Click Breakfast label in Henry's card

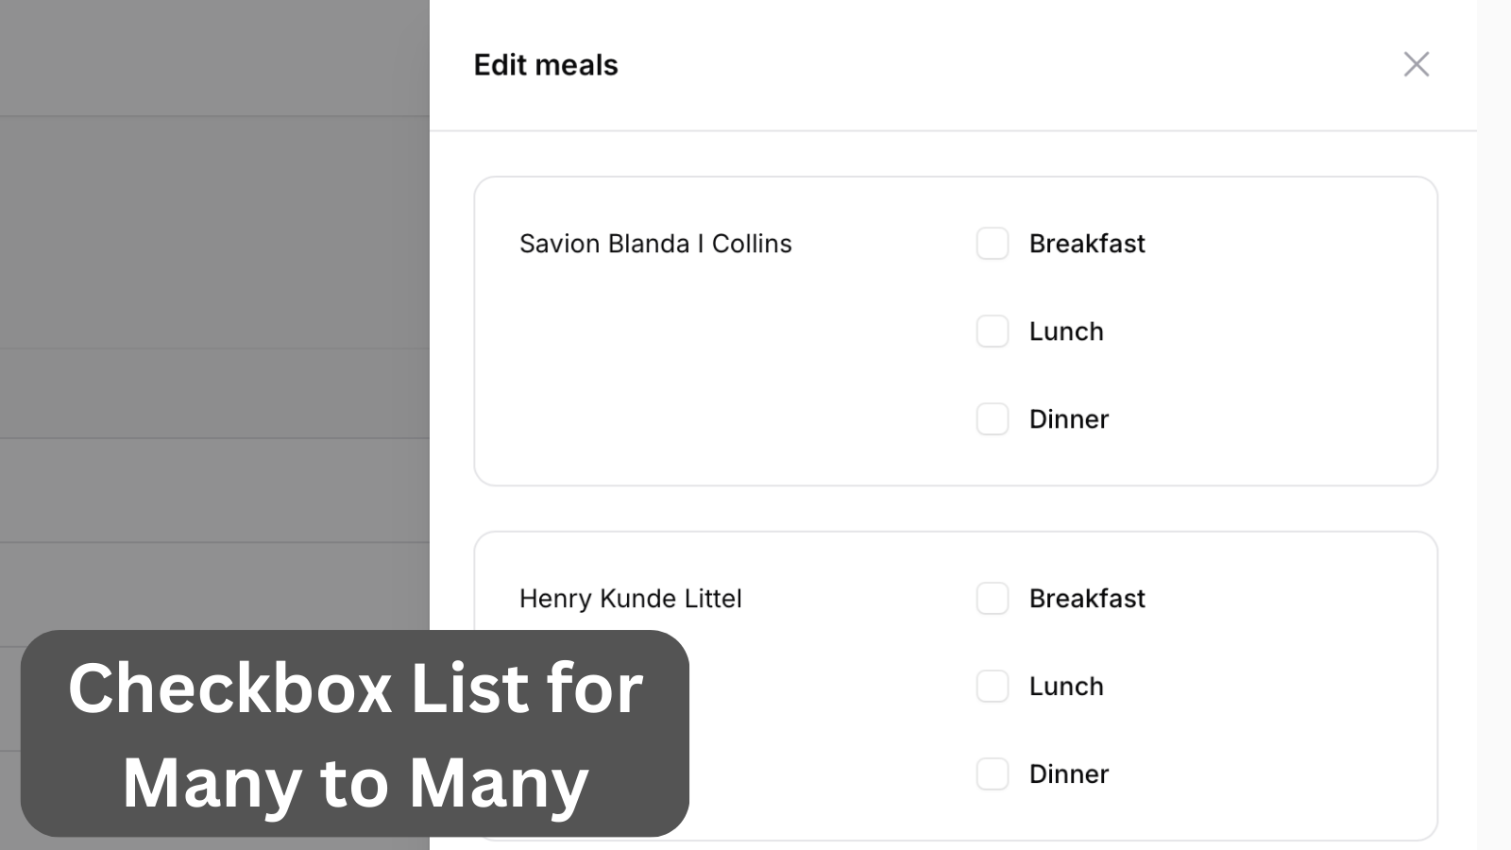(x=1087, y=599)
